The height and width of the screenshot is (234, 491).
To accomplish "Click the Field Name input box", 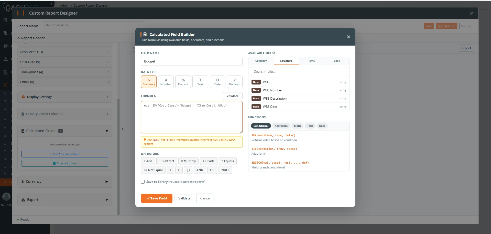I will coord(192,61).
